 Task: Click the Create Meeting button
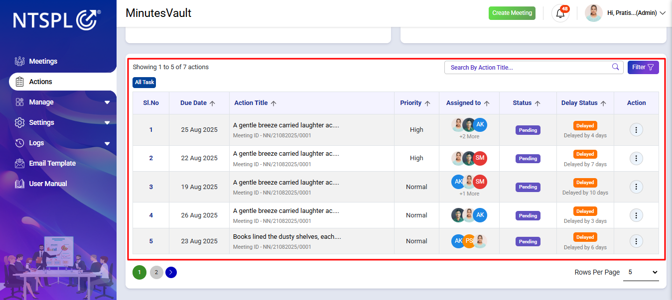click(512, 13)
